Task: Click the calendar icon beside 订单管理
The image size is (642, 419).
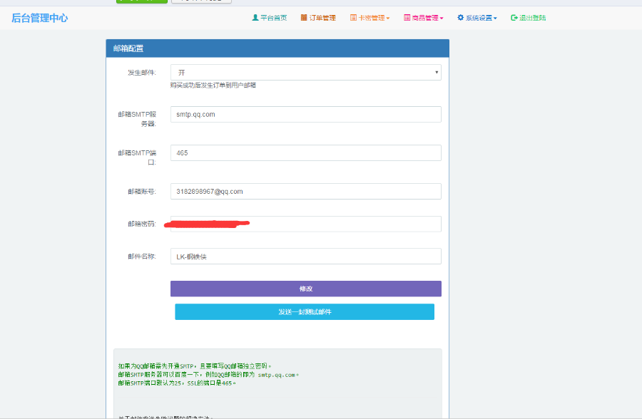Action: tap(304, 18)
